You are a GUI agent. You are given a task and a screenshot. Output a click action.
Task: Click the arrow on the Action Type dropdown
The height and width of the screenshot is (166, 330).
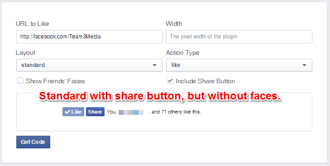coord(304,65)
